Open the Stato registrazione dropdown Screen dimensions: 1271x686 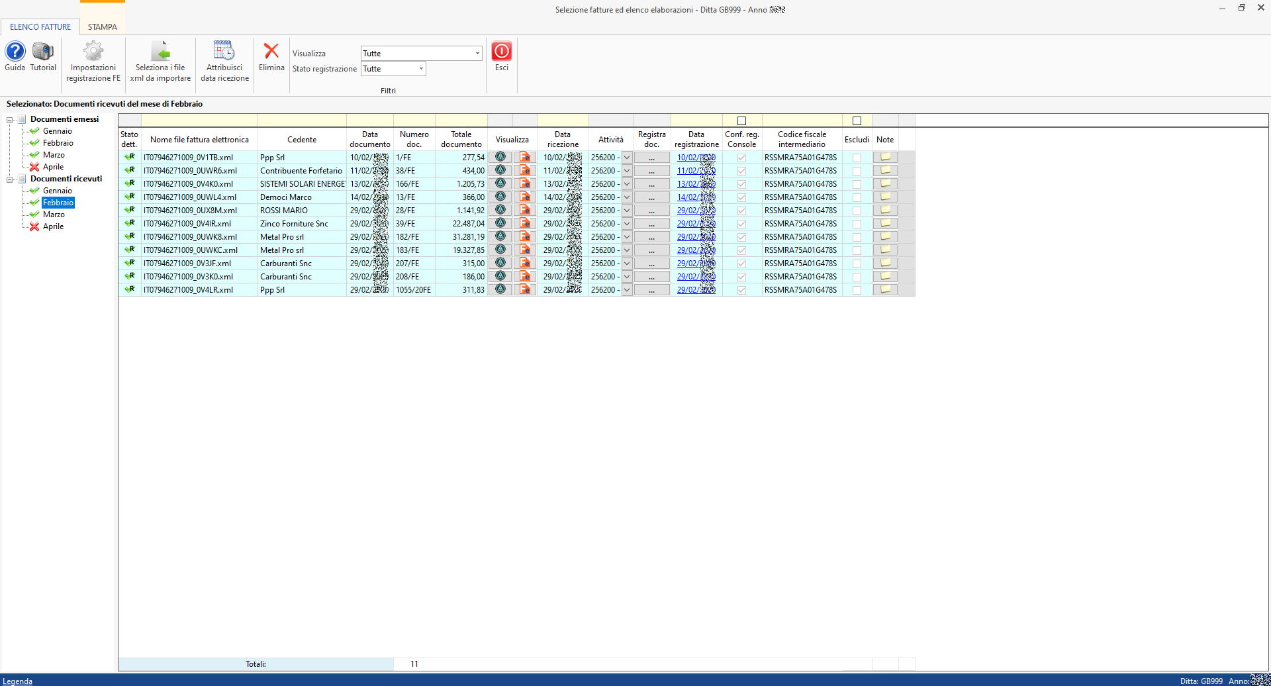coord(420,69)
